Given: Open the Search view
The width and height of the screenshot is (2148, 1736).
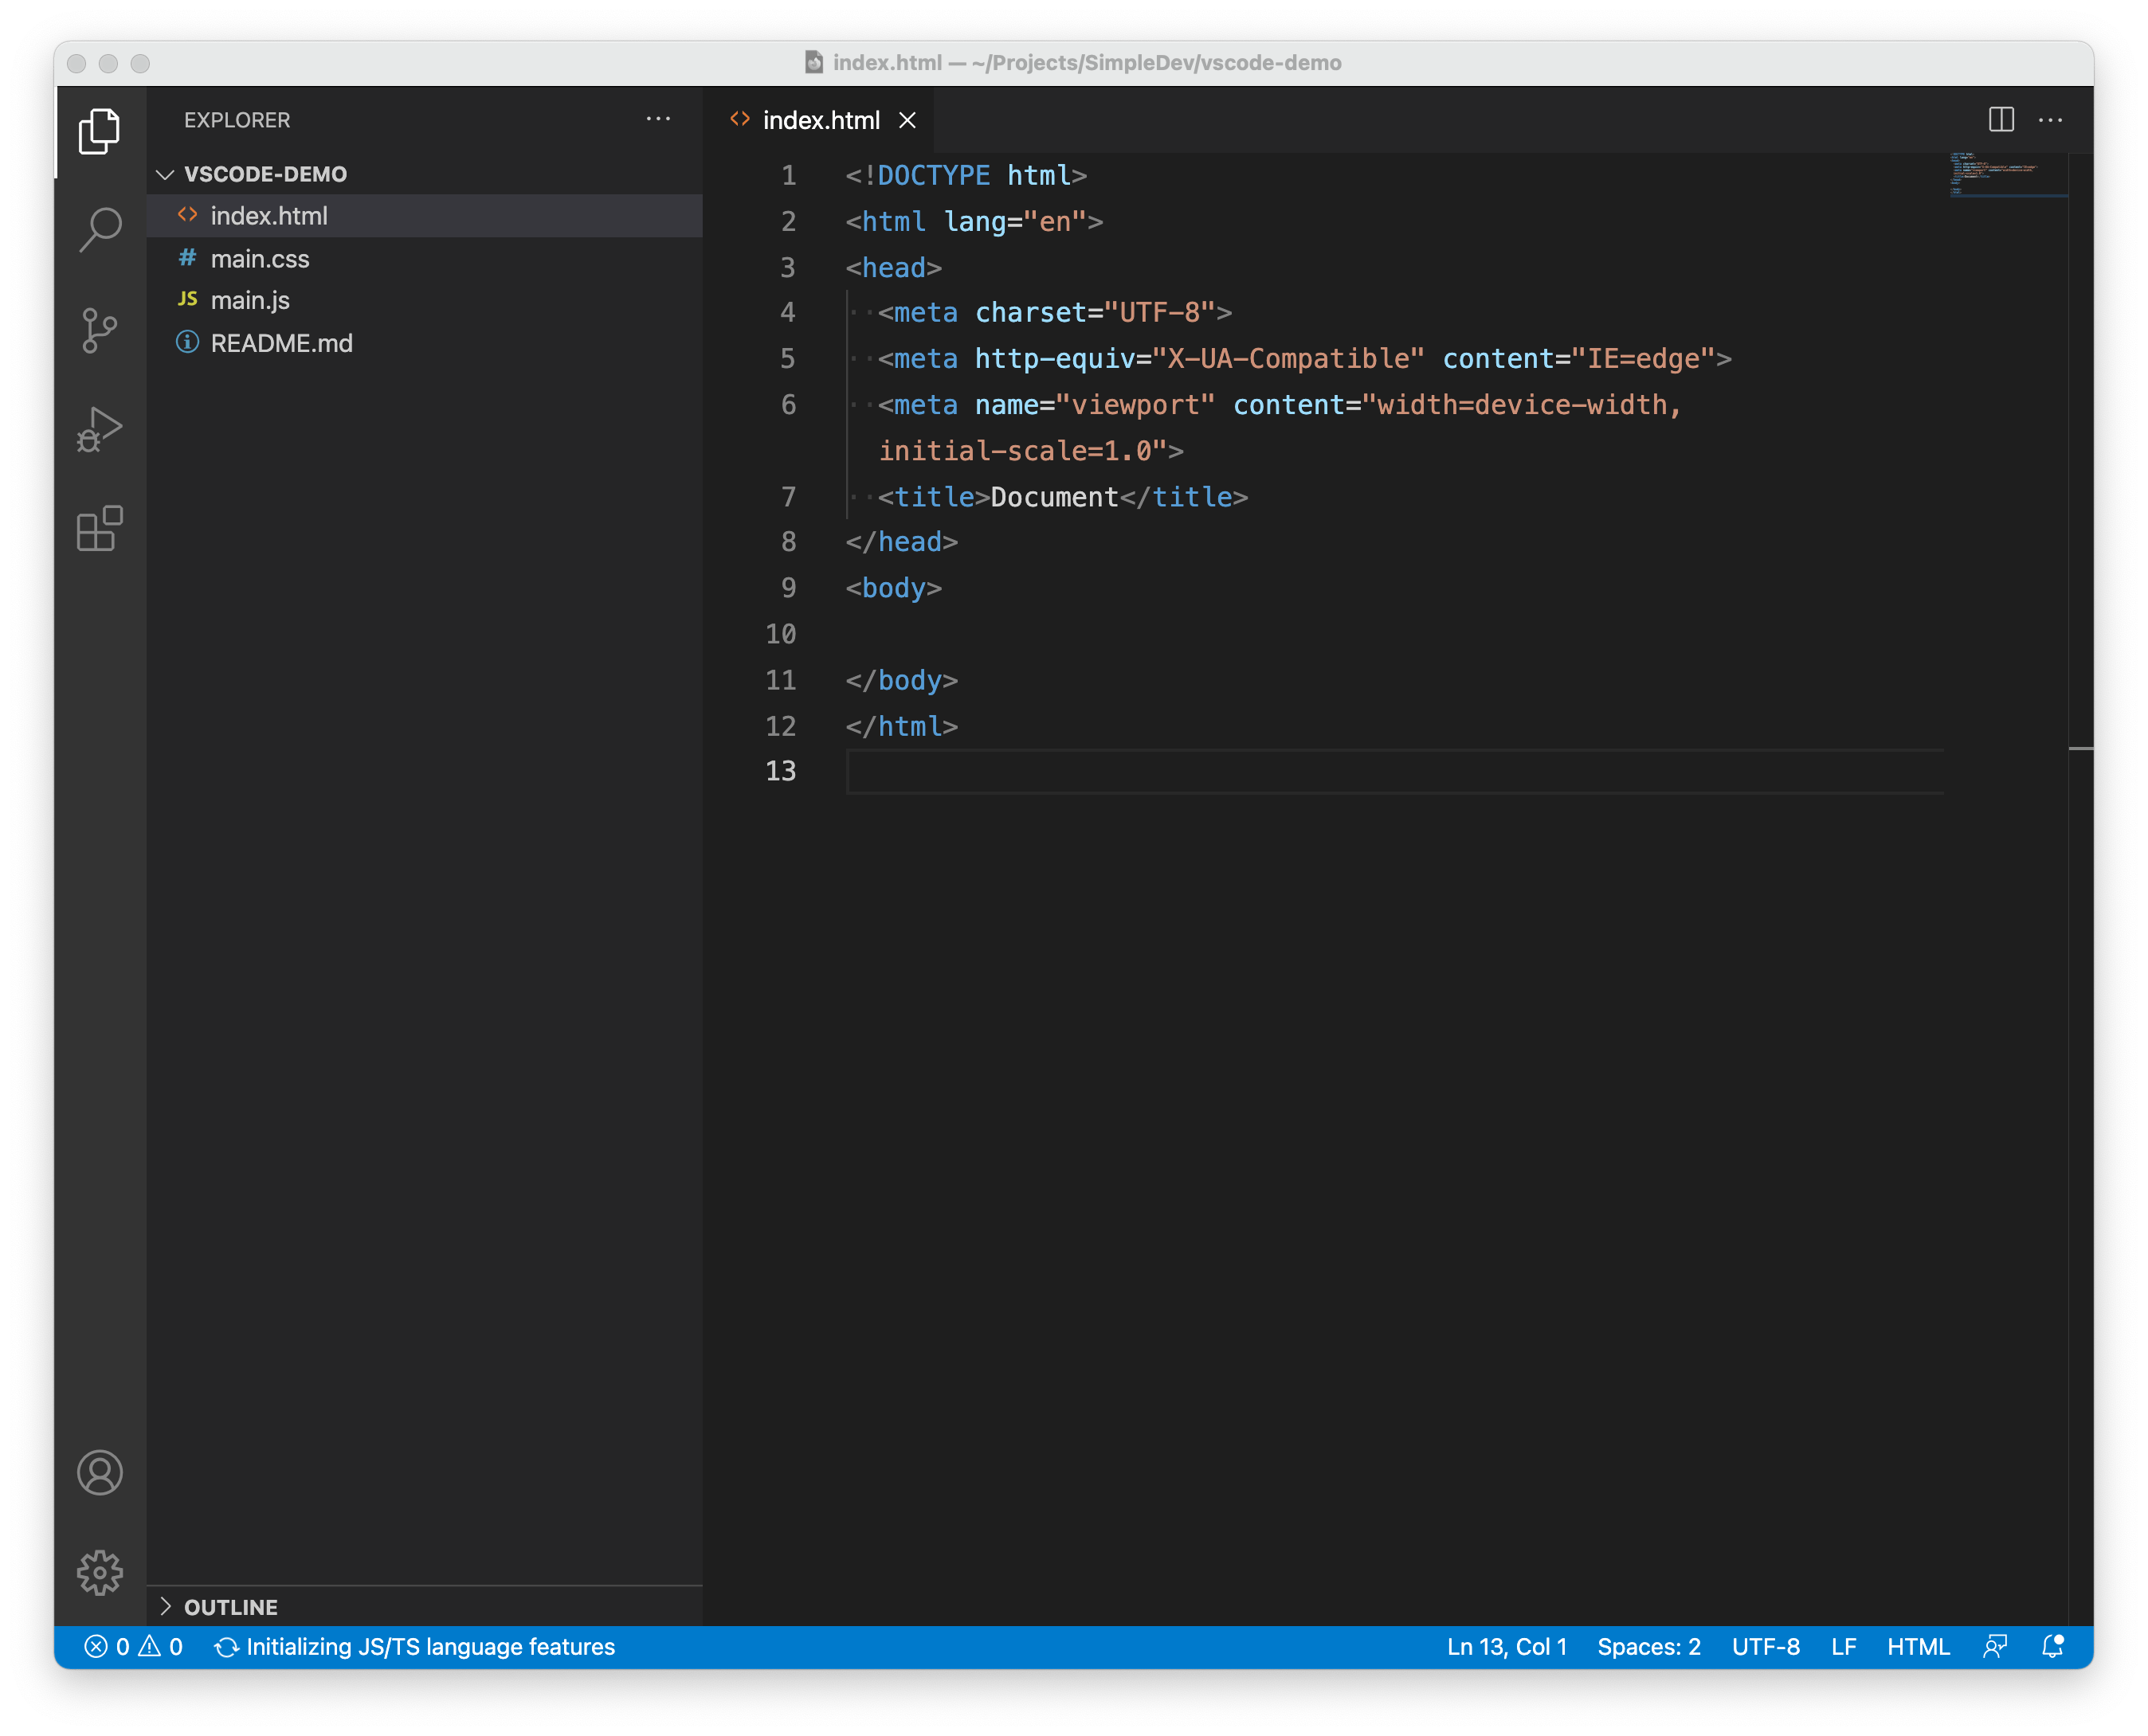Looking at the screenshot, I should pos(99,228).
